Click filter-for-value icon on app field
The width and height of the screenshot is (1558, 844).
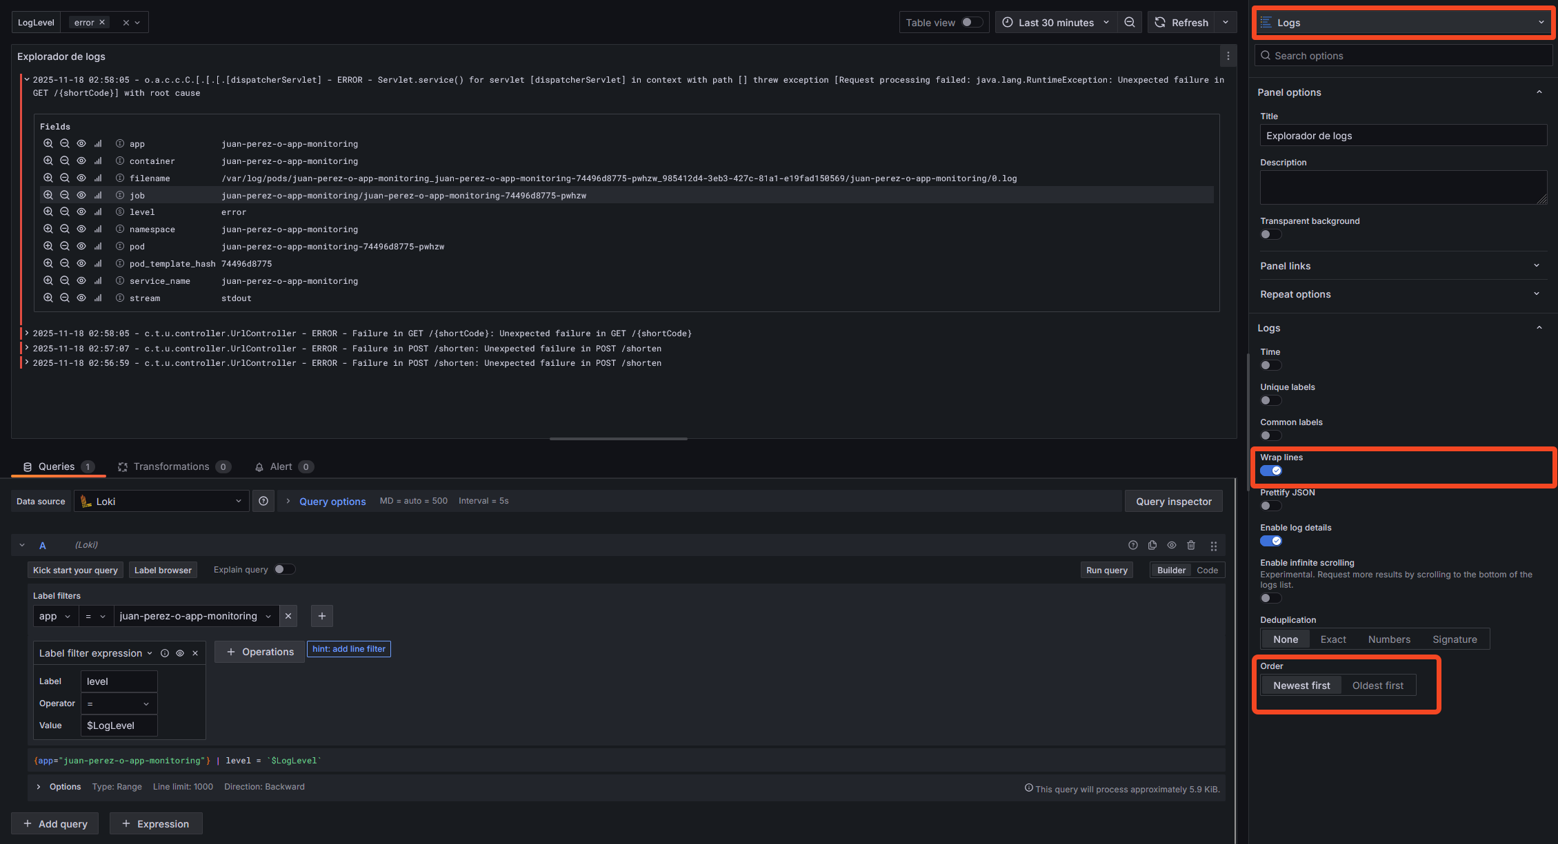(48, 144)
